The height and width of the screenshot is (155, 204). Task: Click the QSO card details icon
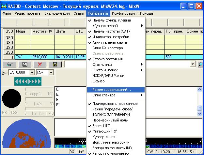click(x=24, y=64)
